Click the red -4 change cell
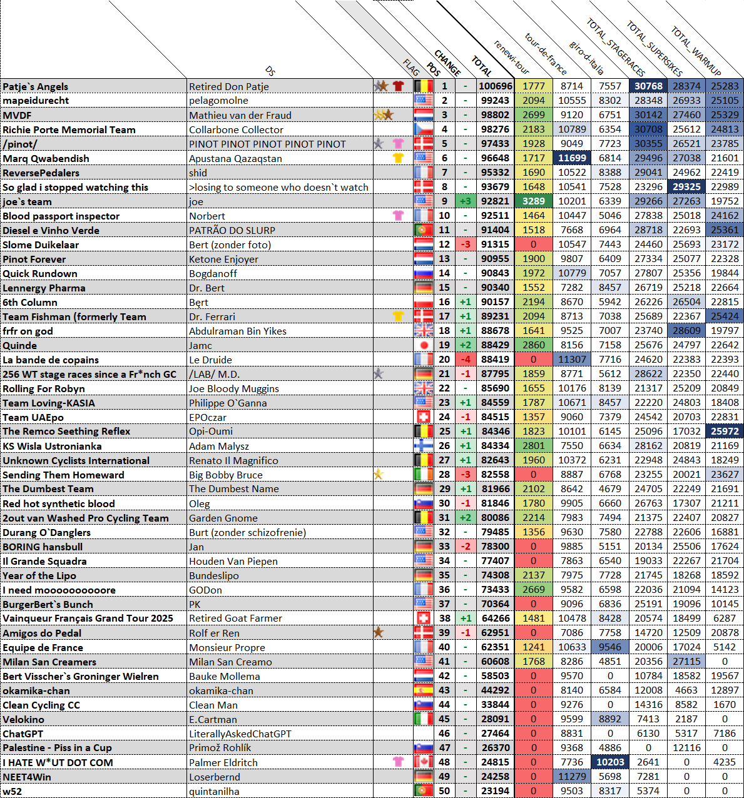Viewport: 744px width, 798px height. 465,360
